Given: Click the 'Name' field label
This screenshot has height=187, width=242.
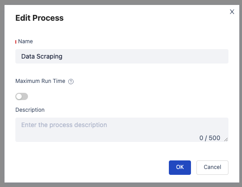Looking at the screenshot, I should point(25,41).
